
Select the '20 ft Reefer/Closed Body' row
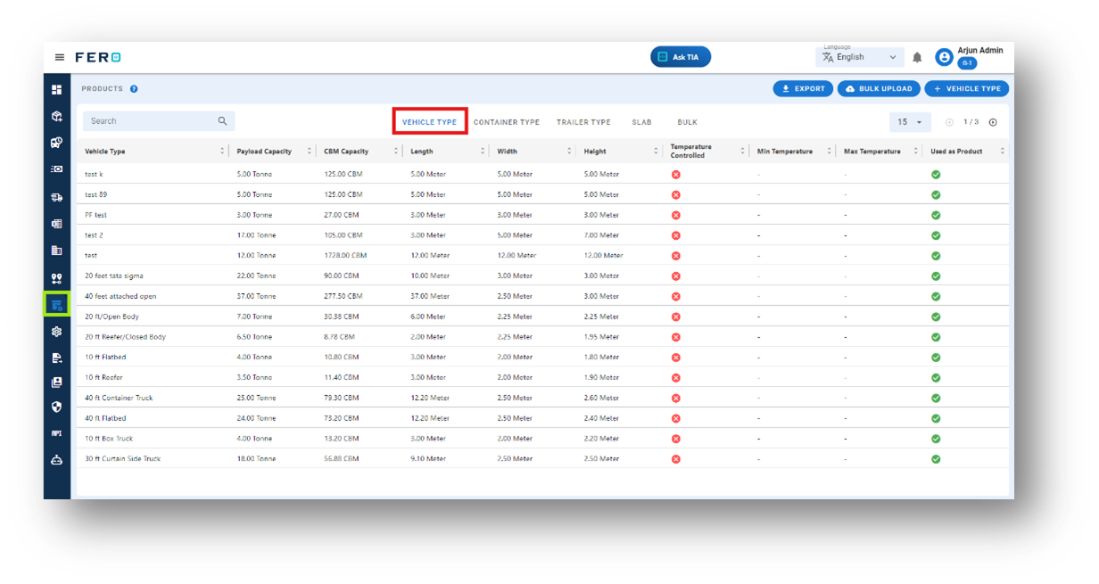click(x=542, y=337)
